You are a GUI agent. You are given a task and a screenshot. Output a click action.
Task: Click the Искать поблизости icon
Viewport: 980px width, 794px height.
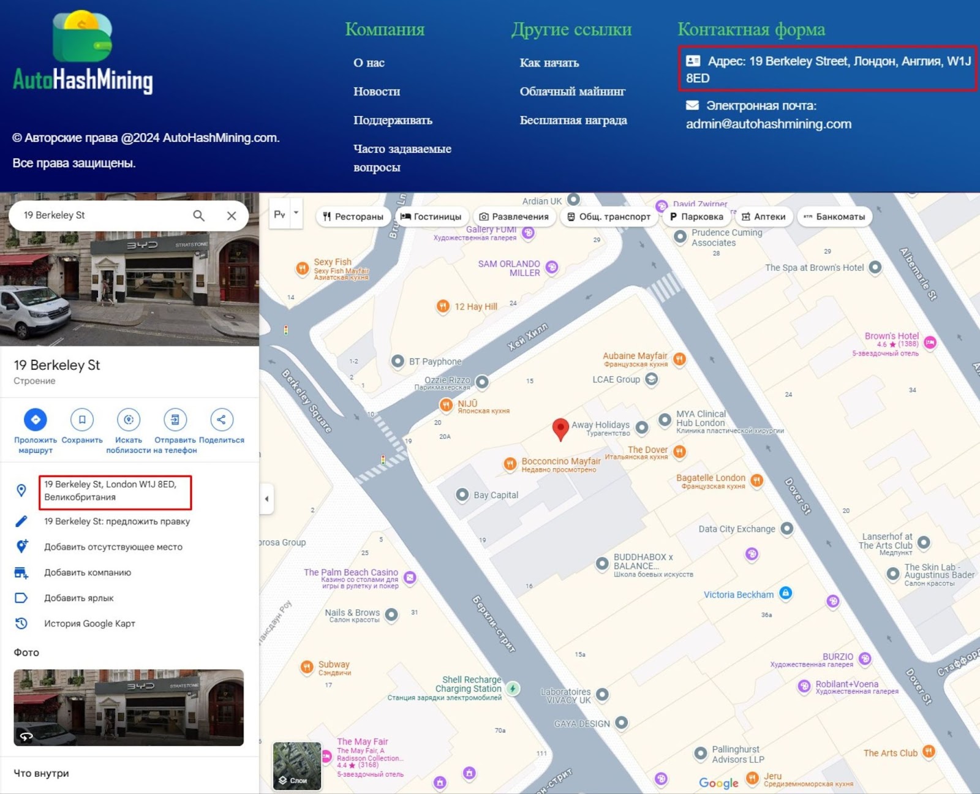(129, 420)
